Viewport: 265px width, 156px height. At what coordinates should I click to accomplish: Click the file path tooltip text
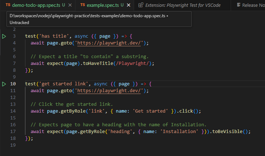tap(87, 16)
